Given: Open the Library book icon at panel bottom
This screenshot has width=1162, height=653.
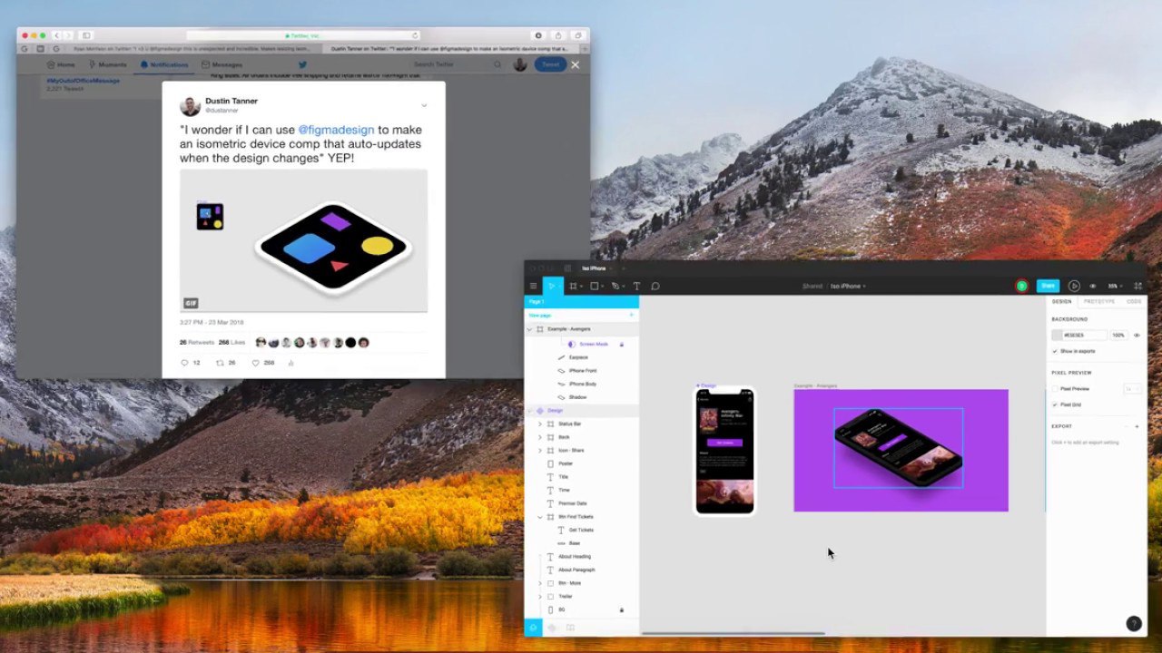Looking at the screenshot, I should (x=570, y=628).
